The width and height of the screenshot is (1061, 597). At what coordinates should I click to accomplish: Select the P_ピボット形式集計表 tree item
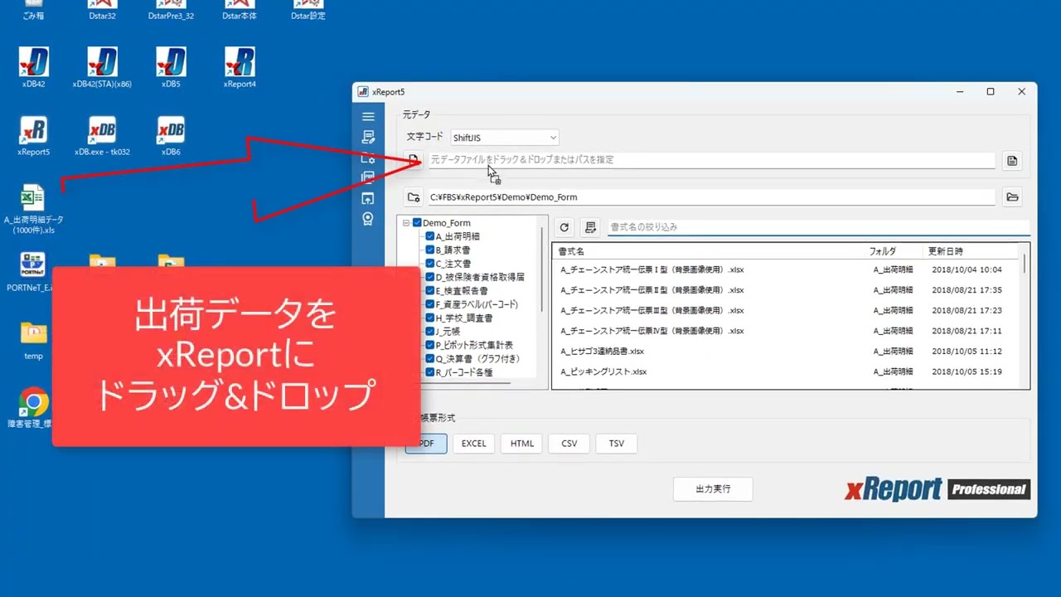tap(474, 345)
